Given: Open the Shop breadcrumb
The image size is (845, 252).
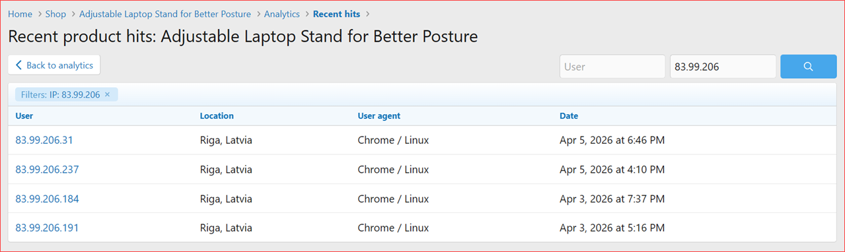Looking at the screenshot, I should pyautogui.click(x=56, y=14).
